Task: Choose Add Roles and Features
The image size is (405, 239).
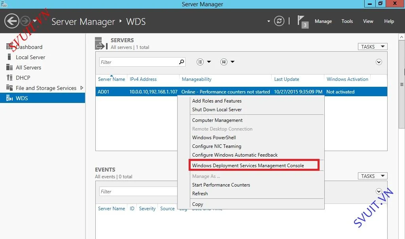Action: click(x=217, y=101)
